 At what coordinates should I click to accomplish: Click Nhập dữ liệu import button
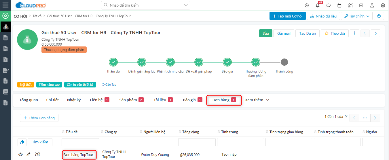click(x=323, y=16)
